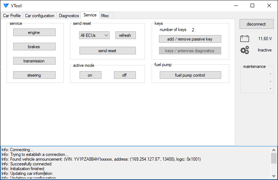Turn active mode on

[90, 75]
